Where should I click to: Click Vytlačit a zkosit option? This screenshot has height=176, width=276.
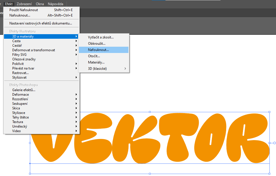(101, 37)
